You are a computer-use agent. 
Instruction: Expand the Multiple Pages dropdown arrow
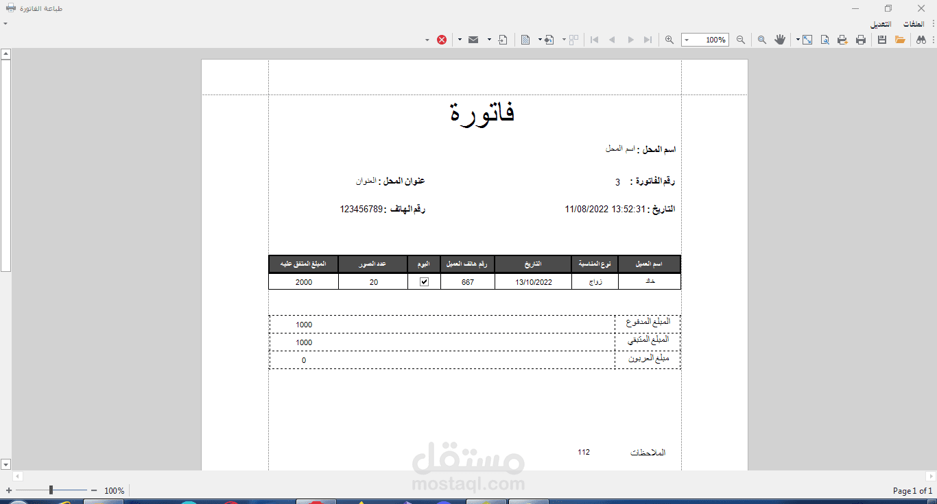(x=564, y=40)
